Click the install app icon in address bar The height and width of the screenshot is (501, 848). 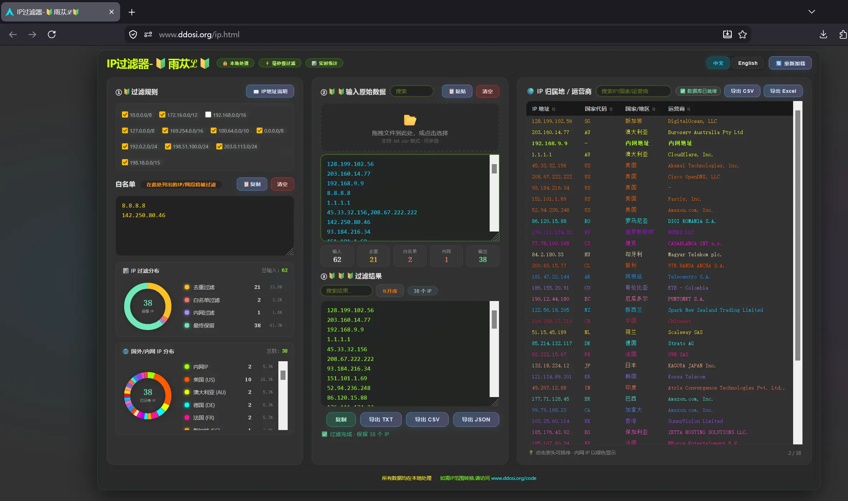point(727,34)
